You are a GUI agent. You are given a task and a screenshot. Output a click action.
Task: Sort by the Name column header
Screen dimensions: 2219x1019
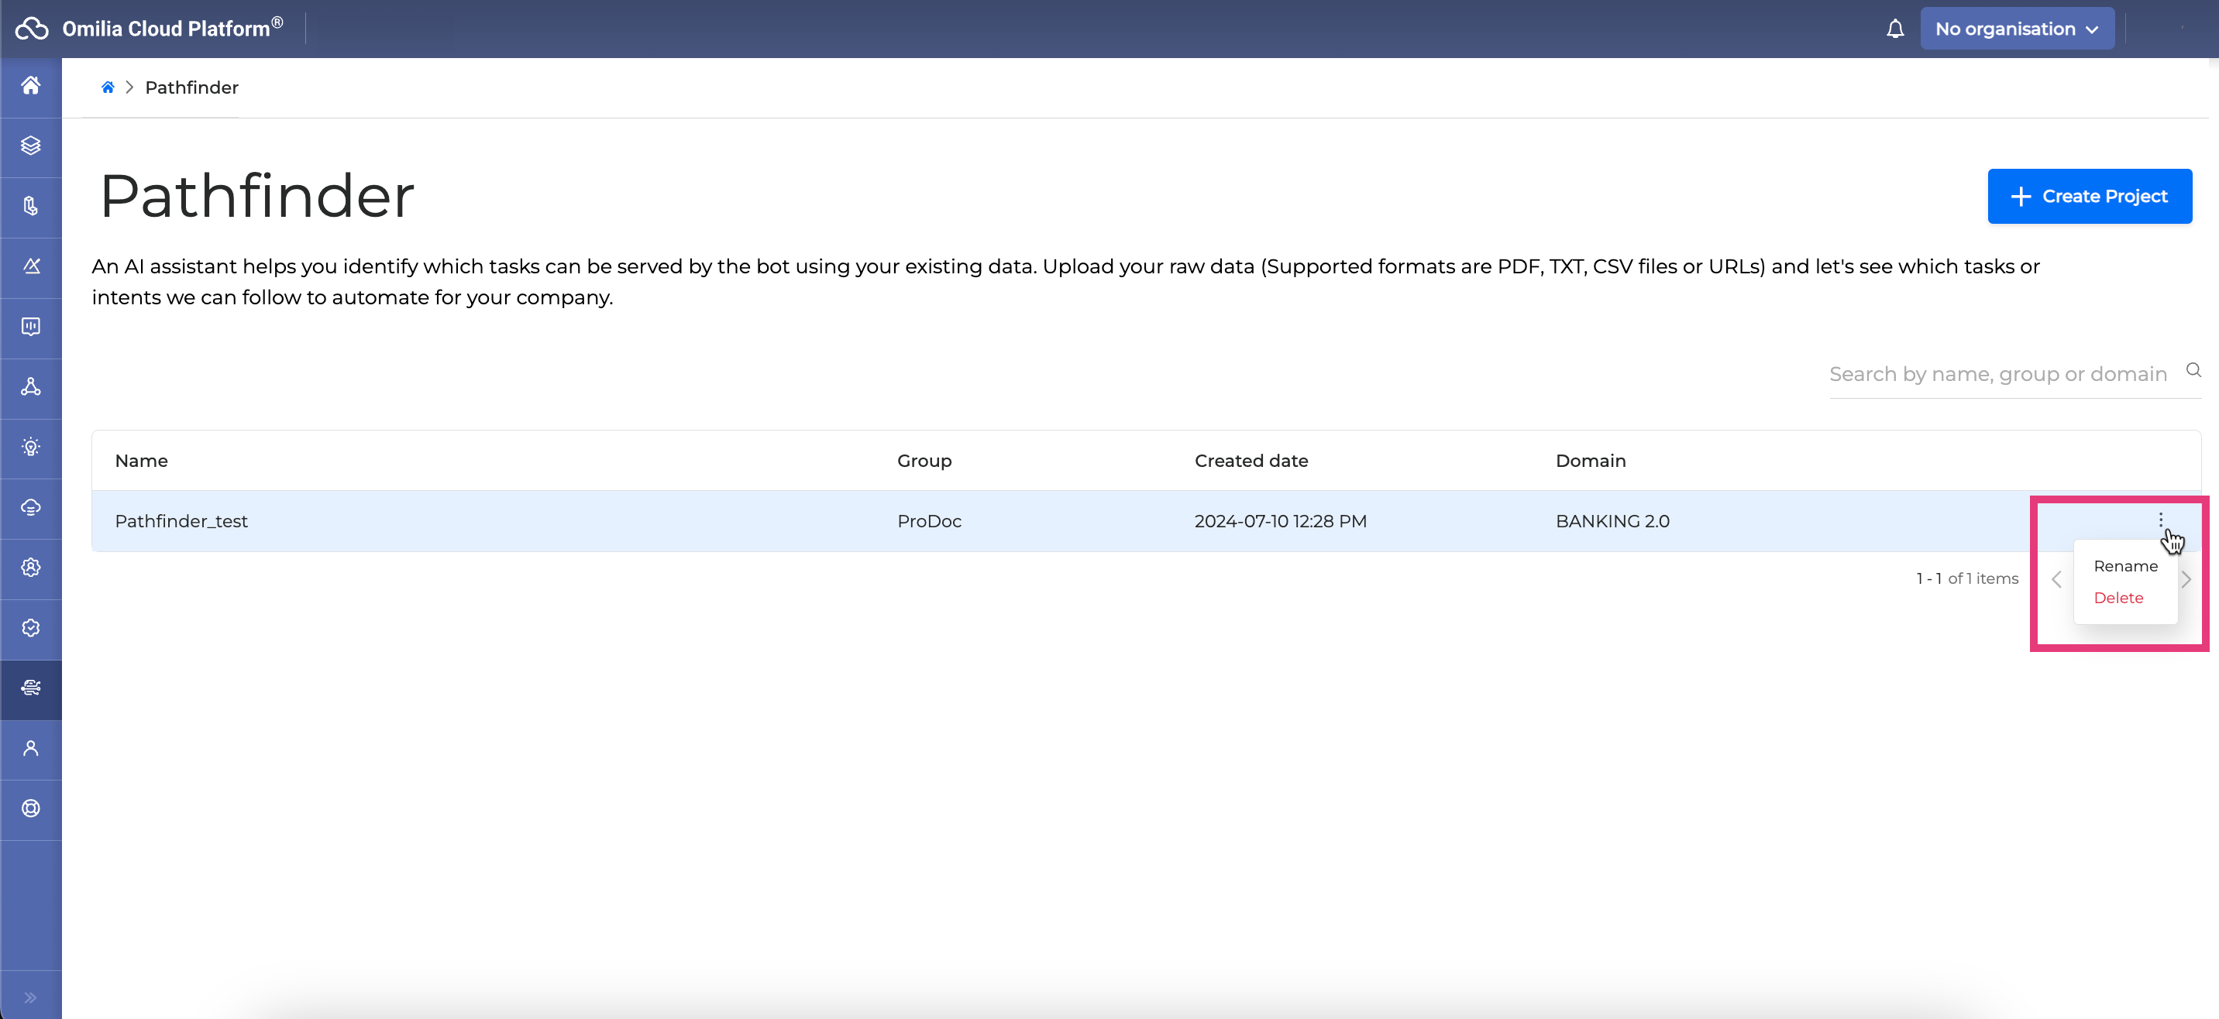point(141,461)
